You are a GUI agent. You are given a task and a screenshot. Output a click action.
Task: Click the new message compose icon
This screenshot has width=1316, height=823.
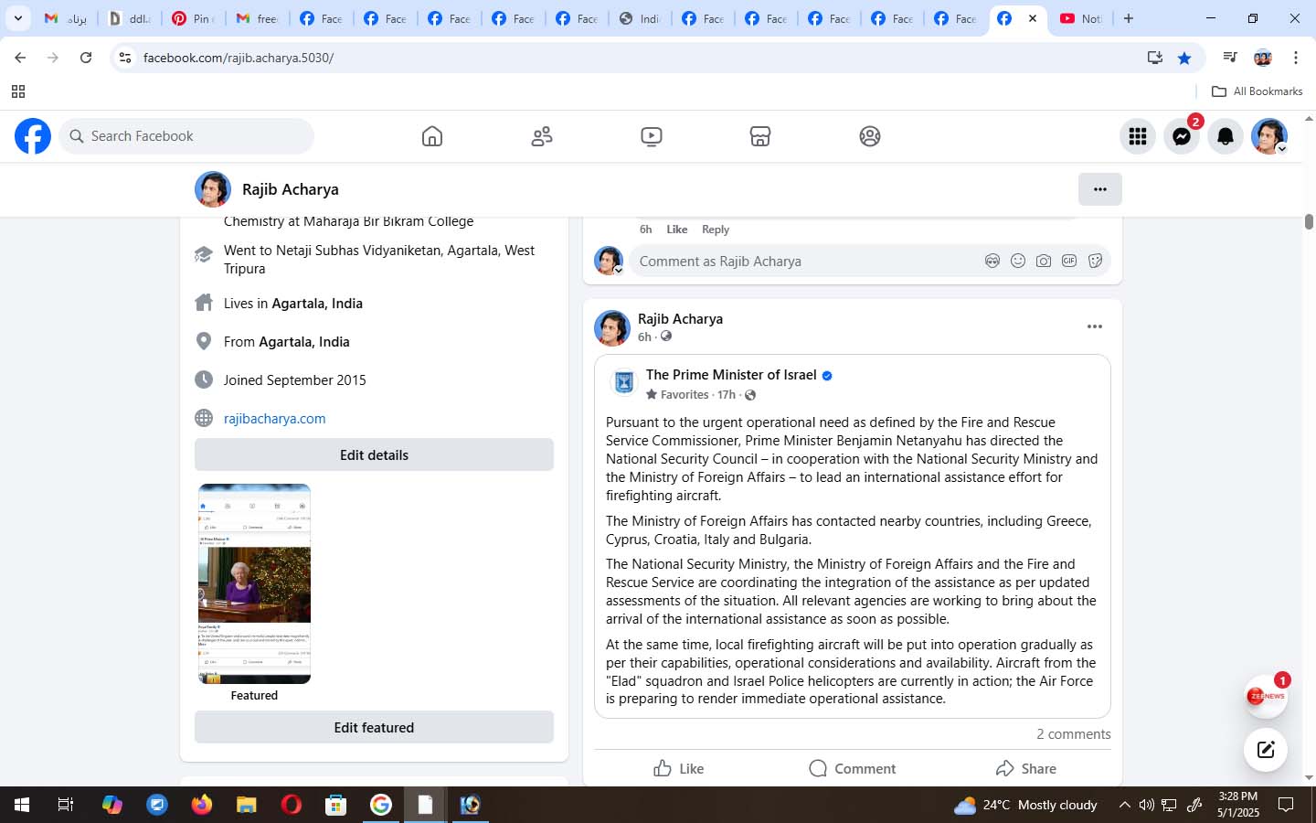(1266, 750)
